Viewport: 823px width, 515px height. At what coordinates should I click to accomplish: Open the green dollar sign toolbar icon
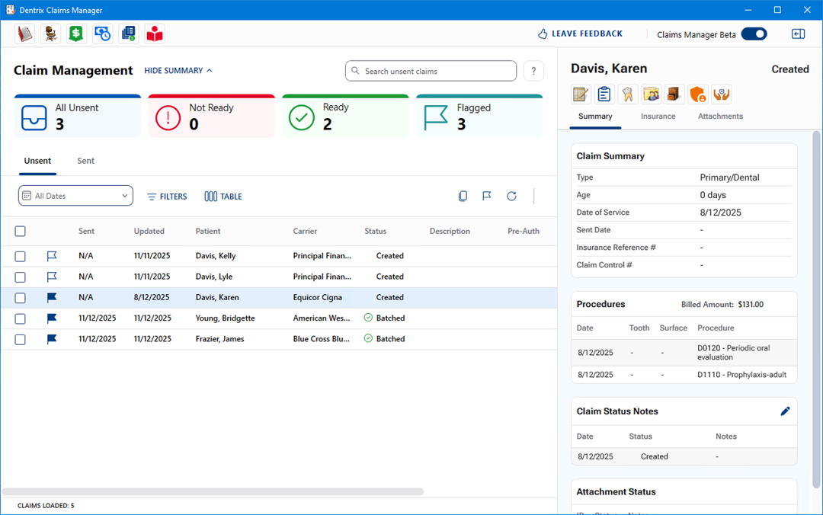click(76, 34)
